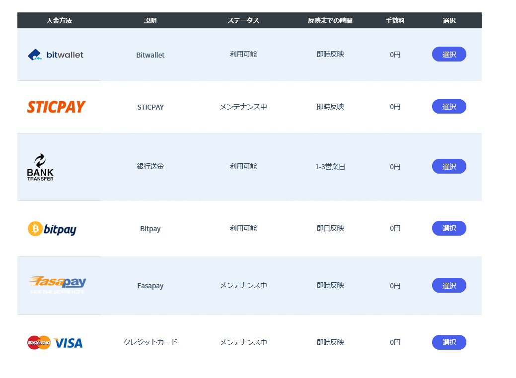Screen dimensions: 516x378
Task: Select the Bitwallet deposit method button
Action: pos(449,54)
